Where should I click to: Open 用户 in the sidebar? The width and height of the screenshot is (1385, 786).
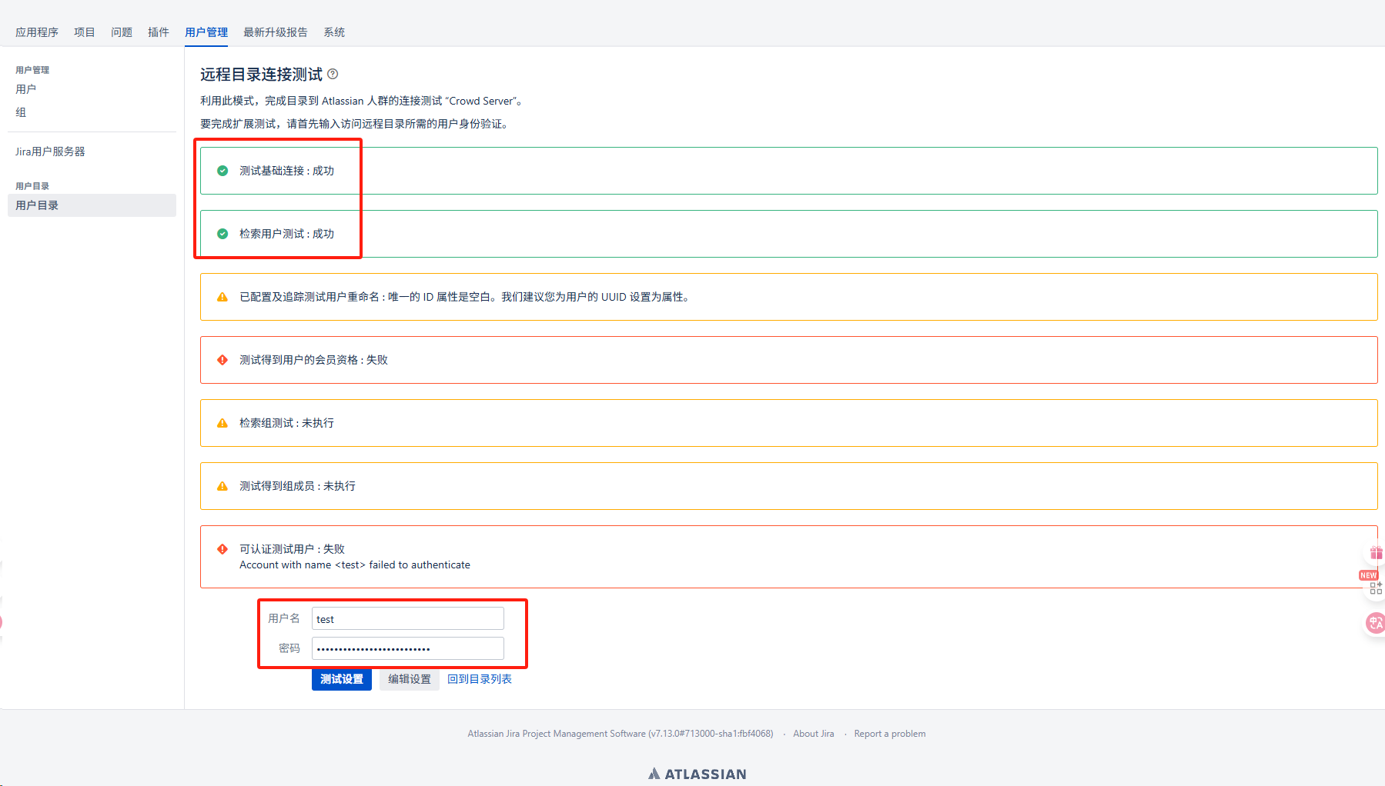click(x=26, y=89)
